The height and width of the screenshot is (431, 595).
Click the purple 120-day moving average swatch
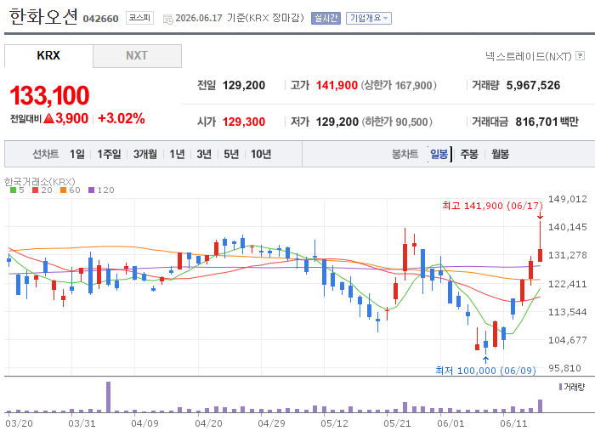click(91, 190)
